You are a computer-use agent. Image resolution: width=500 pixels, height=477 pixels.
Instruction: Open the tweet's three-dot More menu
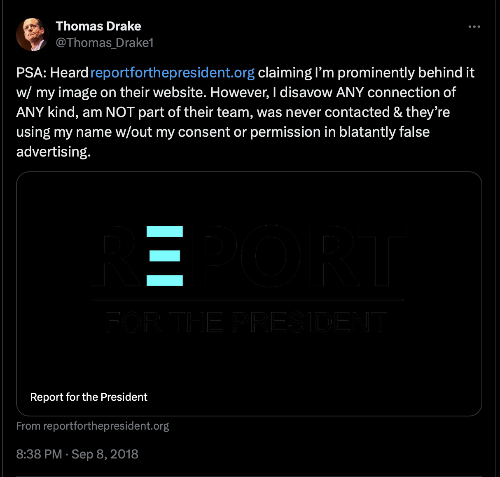point(474,27)
